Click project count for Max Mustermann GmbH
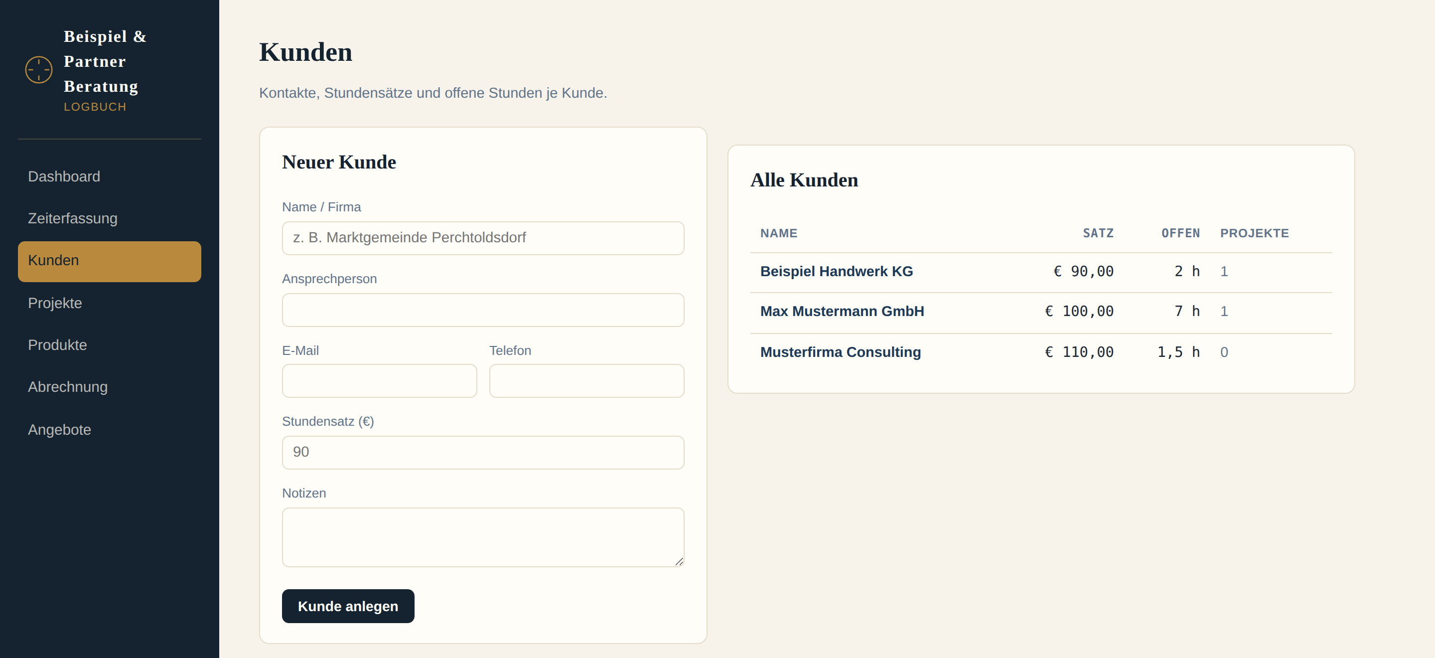This screenshot has width=1435, height=658. (1224, 312)
